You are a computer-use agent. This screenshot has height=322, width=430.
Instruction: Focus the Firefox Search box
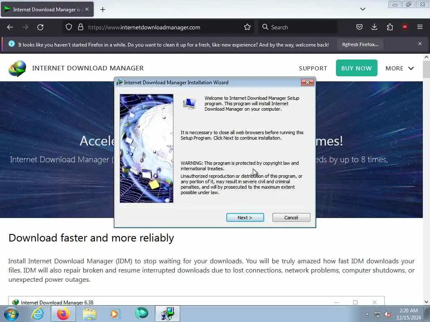click(298, 27)
